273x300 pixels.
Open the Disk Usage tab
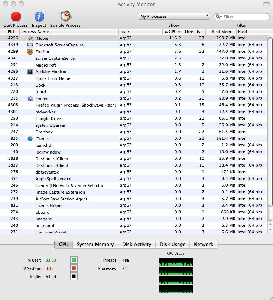tap(173, 244)
